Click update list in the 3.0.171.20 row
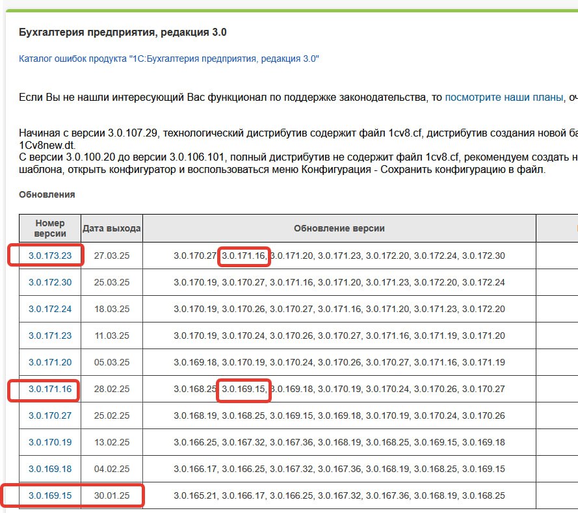Viewport: 578px width, 513px height. [339, 362]
